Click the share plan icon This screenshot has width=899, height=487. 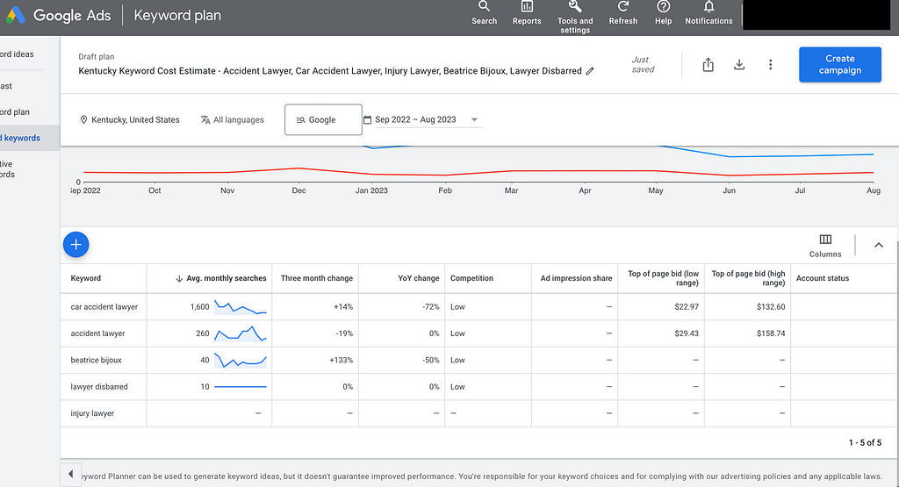point(708,65)
